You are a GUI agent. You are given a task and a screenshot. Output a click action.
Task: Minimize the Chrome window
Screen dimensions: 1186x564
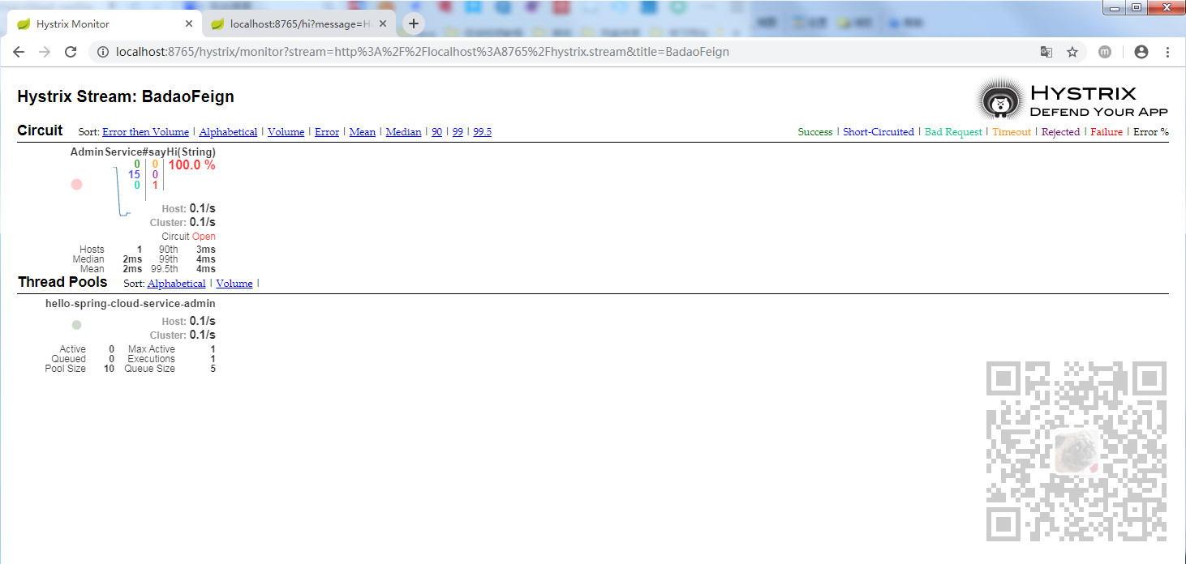(x=1116, y=7)
